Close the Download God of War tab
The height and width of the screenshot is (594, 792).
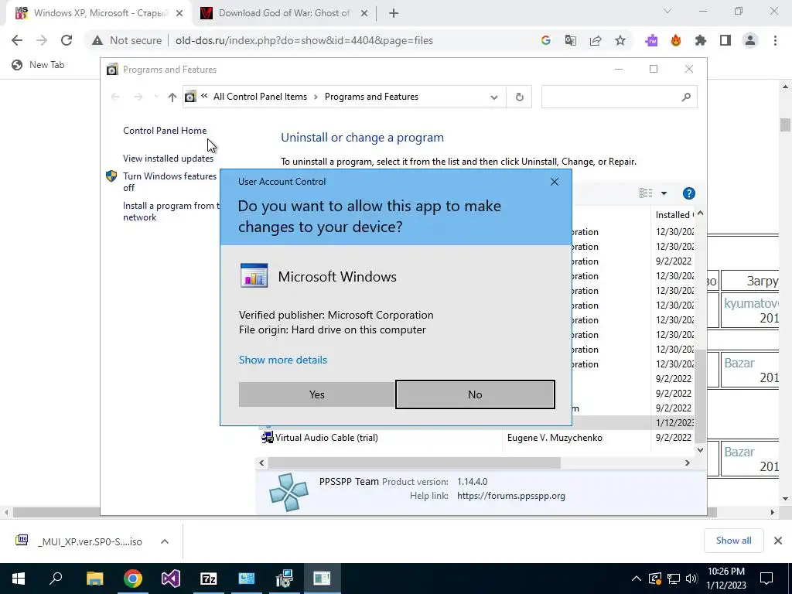[364, 14]
